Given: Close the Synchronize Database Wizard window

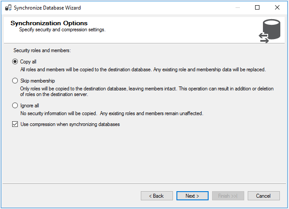Looking at the screenshot, I should click(277, 7).
